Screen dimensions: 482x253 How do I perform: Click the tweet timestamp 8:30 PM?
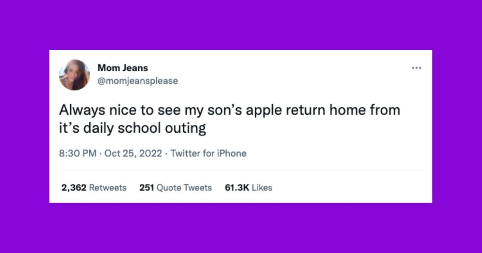(77, 153)
